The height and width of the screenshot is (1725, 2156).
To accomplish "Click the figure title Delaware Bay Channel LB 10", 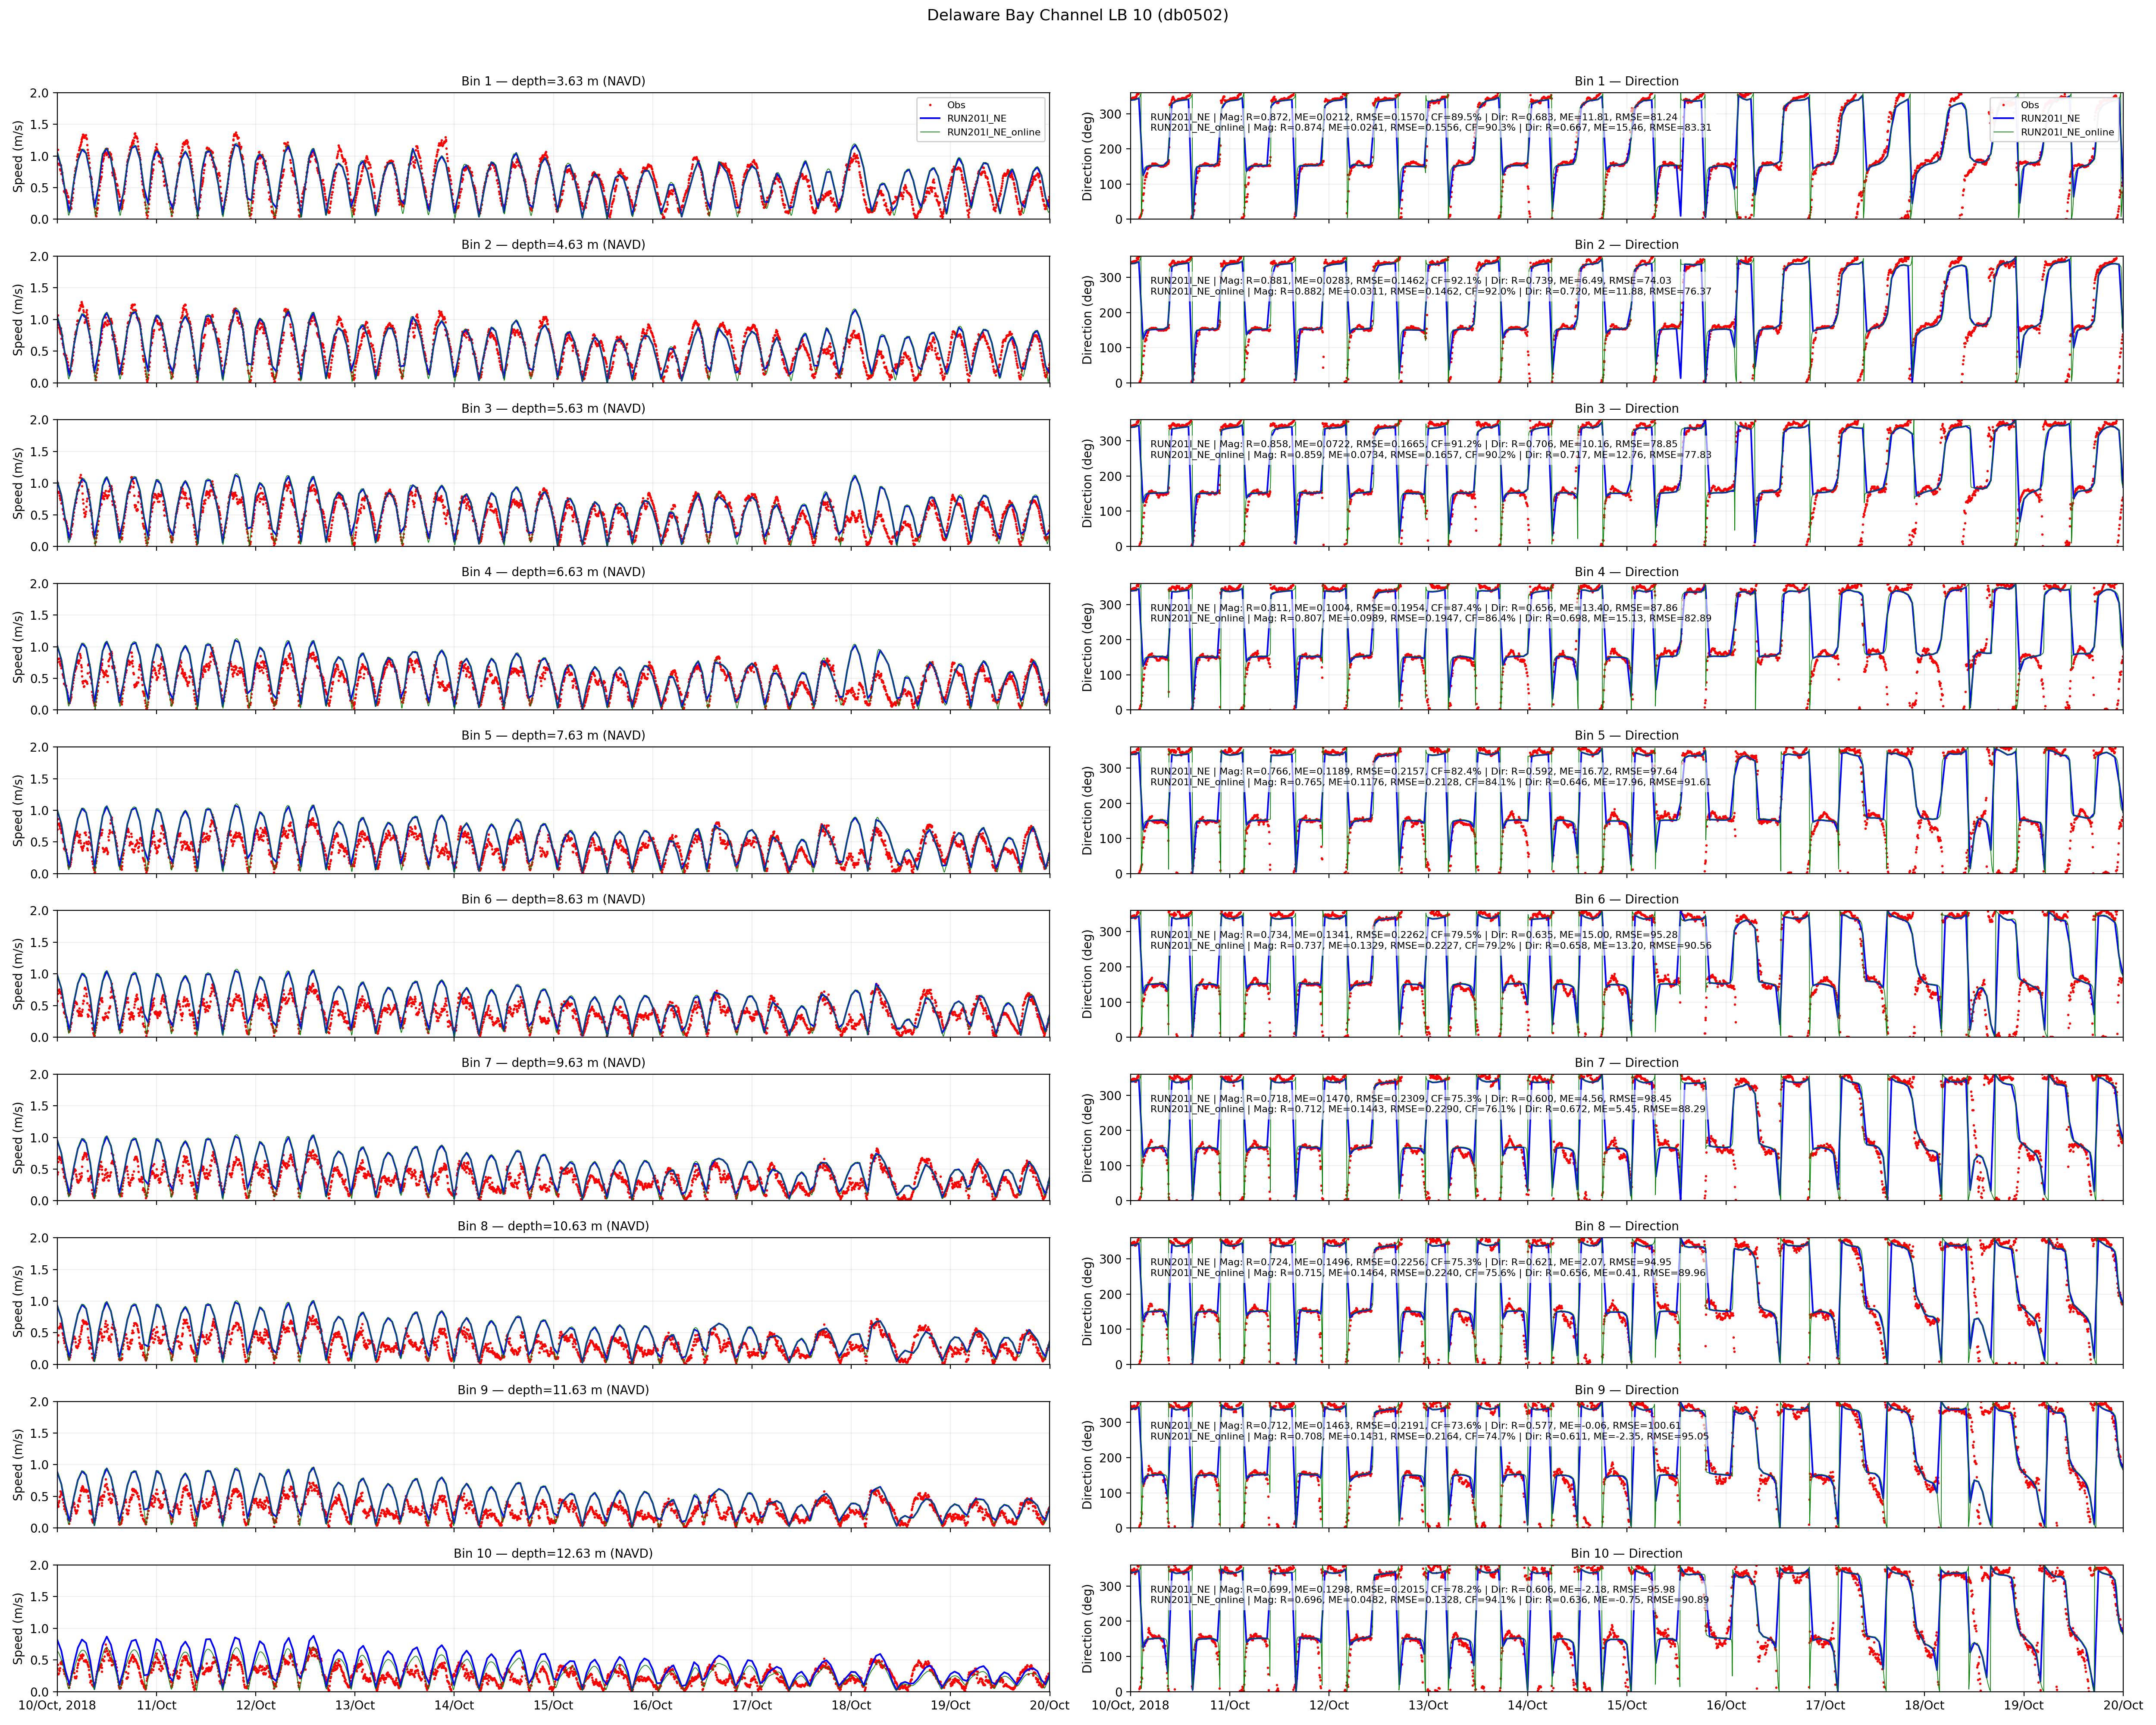I will click(1077, 15).
